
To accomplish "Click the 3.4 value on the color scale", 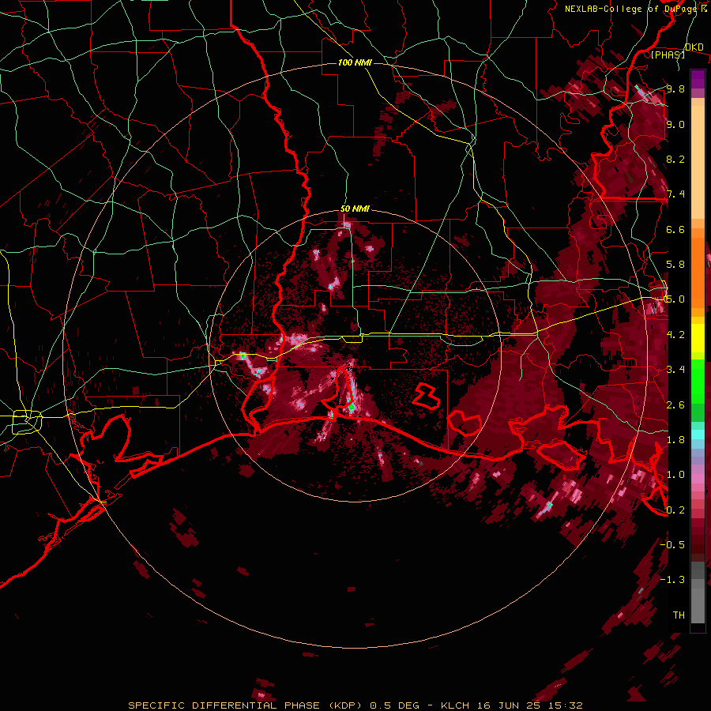I will (x=675, y=370).
